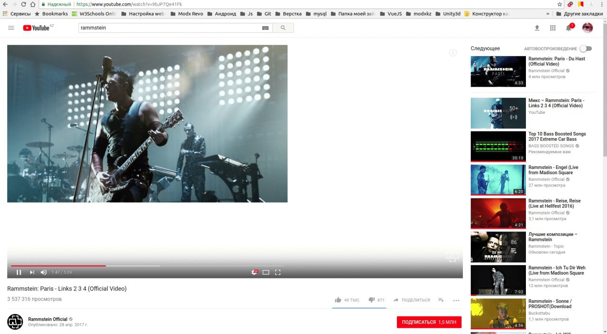Viewport: 607px width, 334px height.
Task: Switch to theater mode
Action: click(x=266, y=272)
